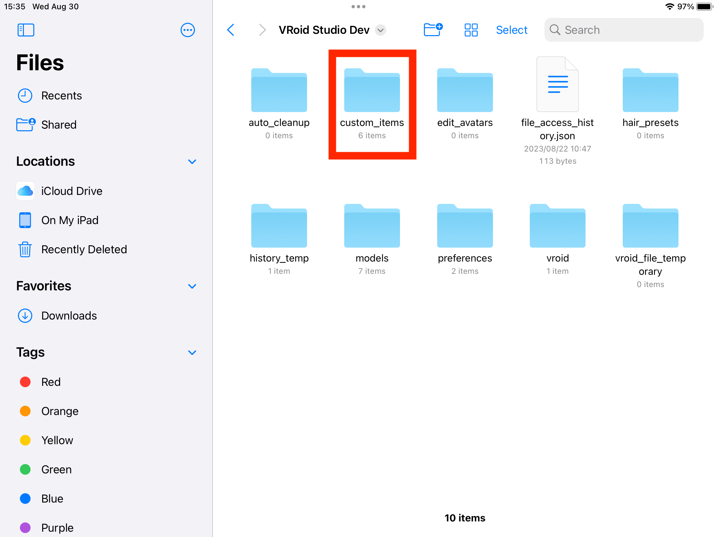Open the edit_avatars folder
Viewport: 717px width, 537px height.
465,90
